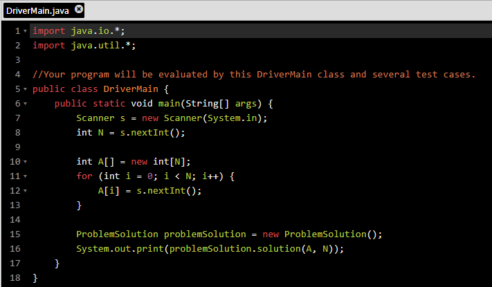Toggle the fold arrow at line 10
The width and height of the screenshot is (492, 287).
26,162
